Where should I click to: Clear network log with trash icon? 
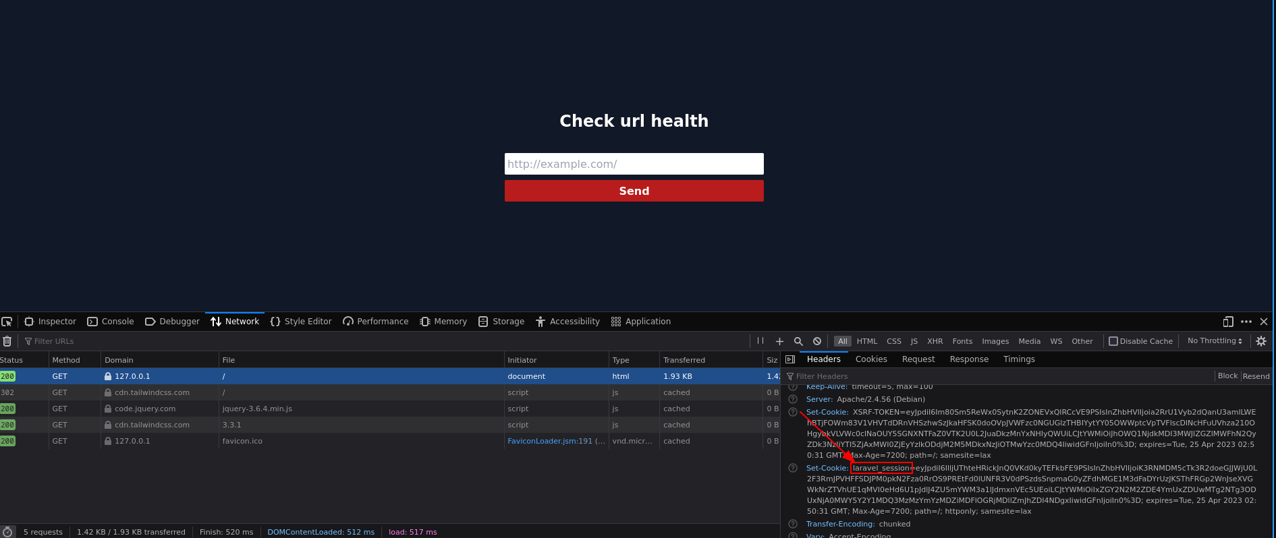(7, 341)
